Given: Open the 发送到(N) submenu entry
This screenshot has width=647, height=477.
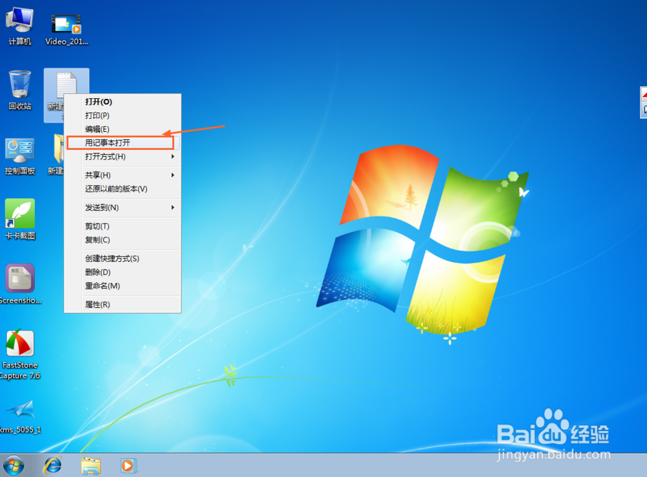Looking at the screenshot, I should point(123,207).
